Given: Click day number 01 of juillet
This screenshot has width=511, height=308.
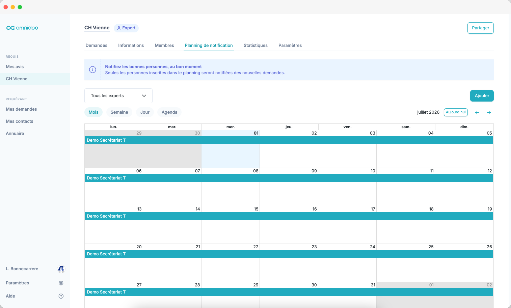Looking at the screenshot, I should coord(256,133).
